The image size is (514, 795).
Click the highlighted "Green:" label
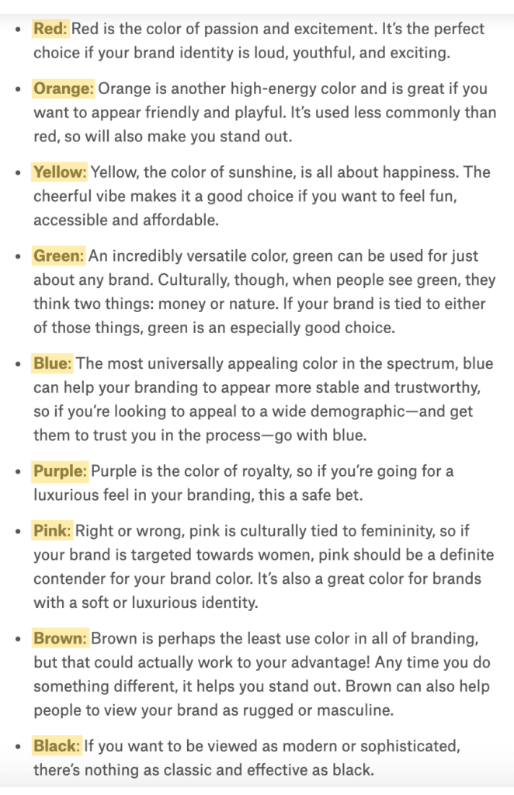(x=59, y=255)
